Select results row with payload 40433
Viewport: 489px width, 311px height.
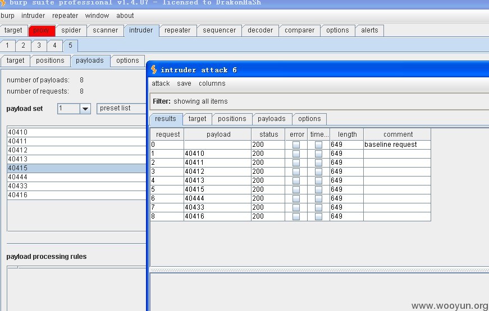(x=291, y=208)
